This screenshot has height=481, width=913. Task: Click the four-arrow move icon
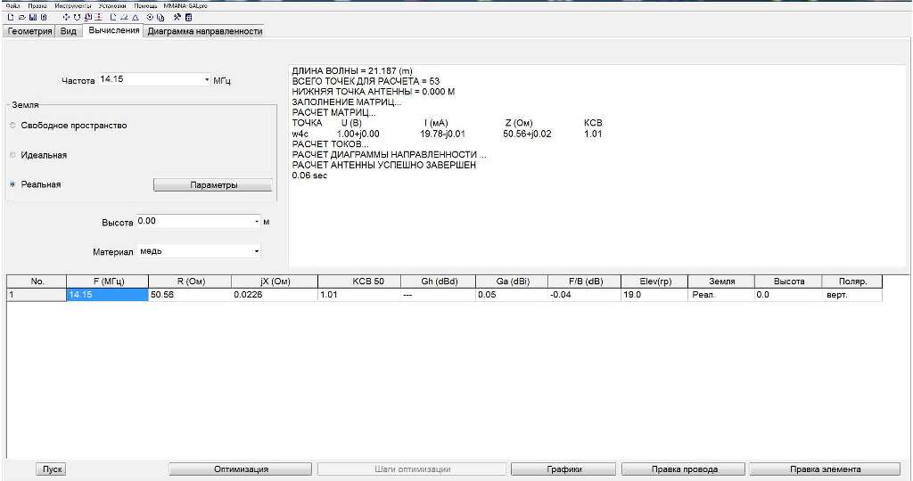[x=66, y=17]
